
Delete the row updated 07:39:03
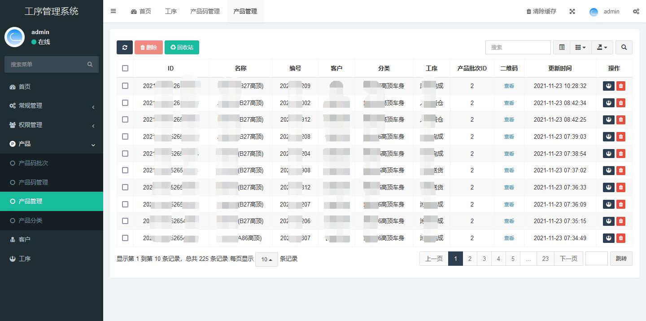tap(621, 136)
